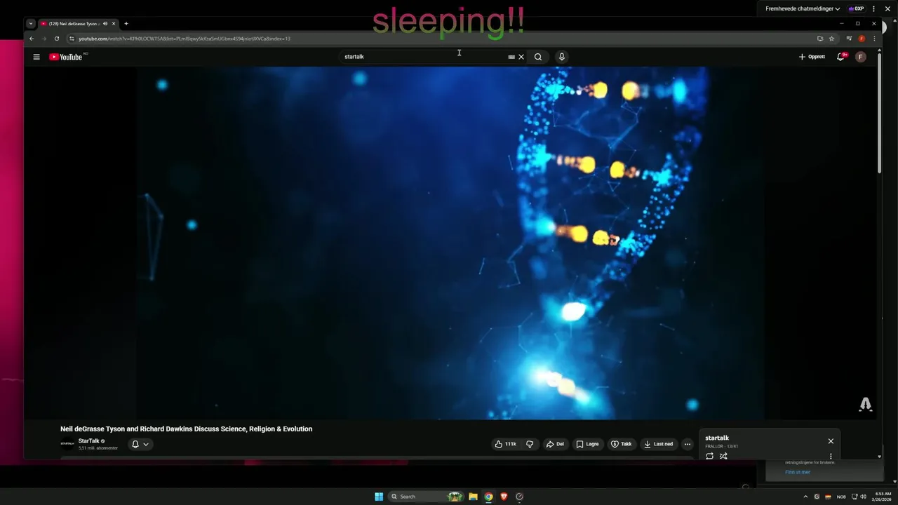Open File Explorer from the taskbar
The image size is (898, 505).
tap(473, 497)
